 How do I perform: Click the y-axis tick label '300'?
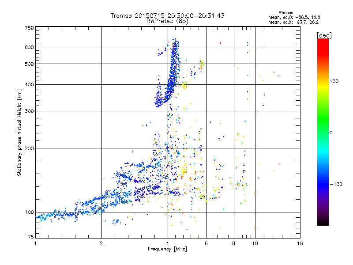(29, 111)
